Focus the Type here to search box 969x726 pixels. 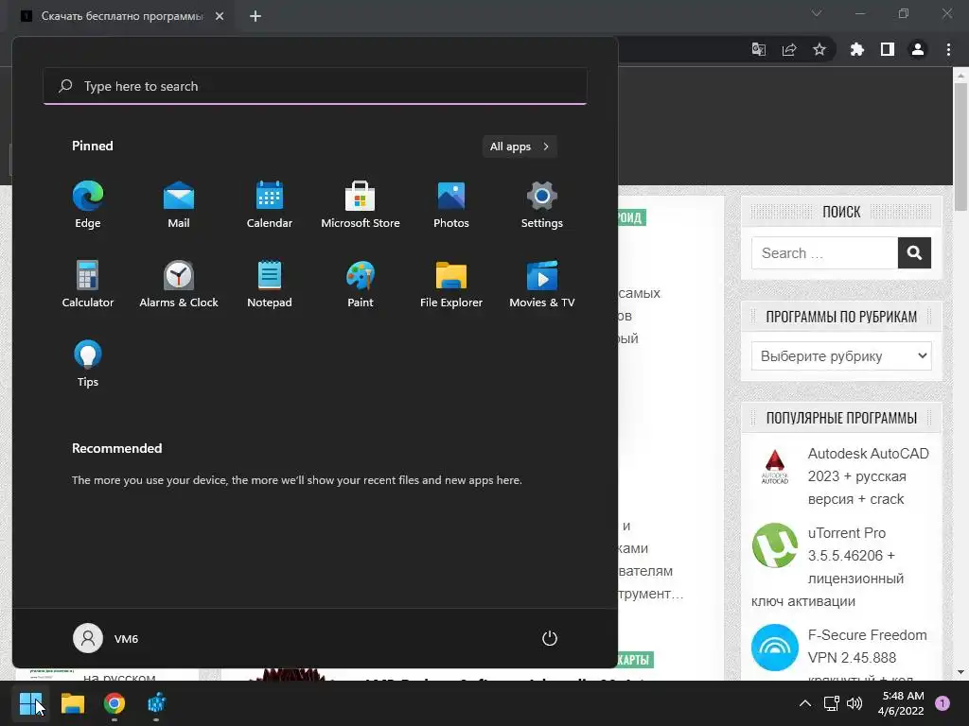tap(315, 86)
